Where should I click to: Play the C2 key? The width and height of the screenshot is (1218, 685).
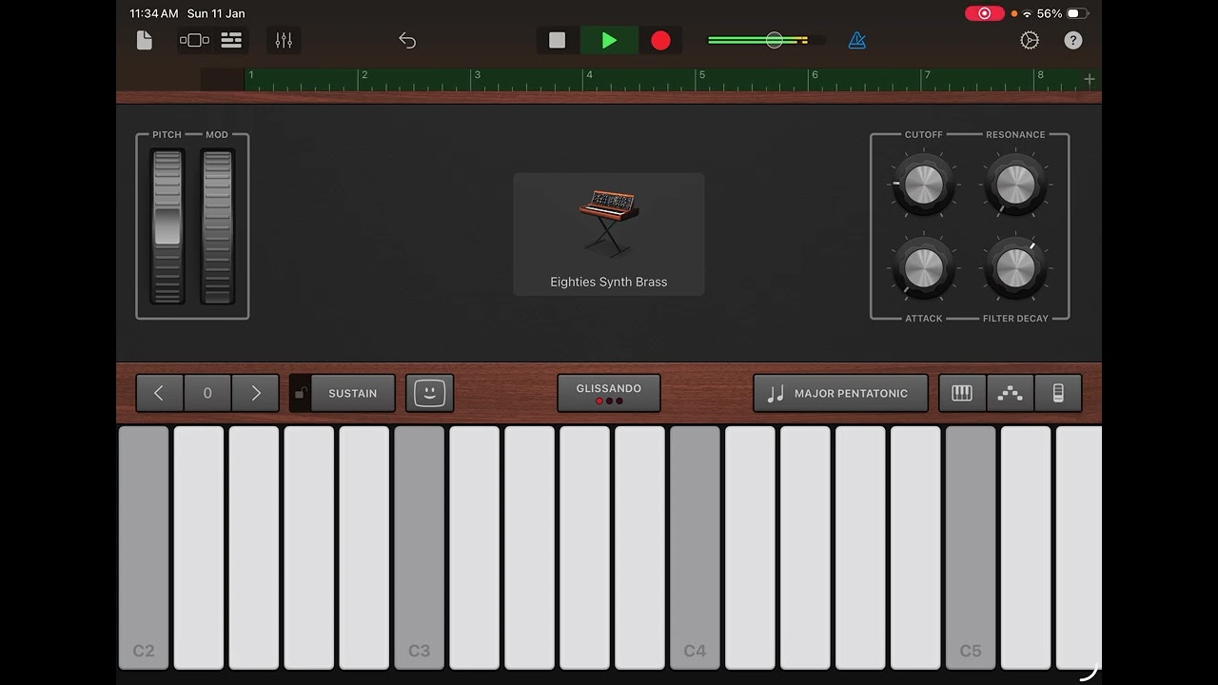click(x=144, y=548)
